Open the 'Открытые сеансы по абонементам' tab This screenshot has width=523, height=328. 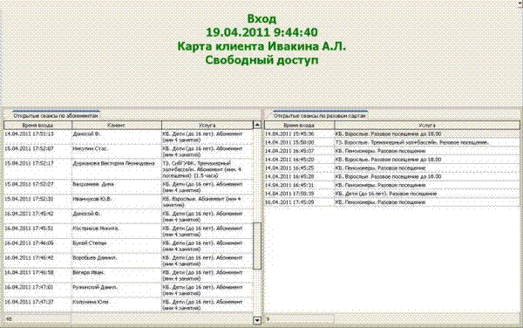(56, 115)
